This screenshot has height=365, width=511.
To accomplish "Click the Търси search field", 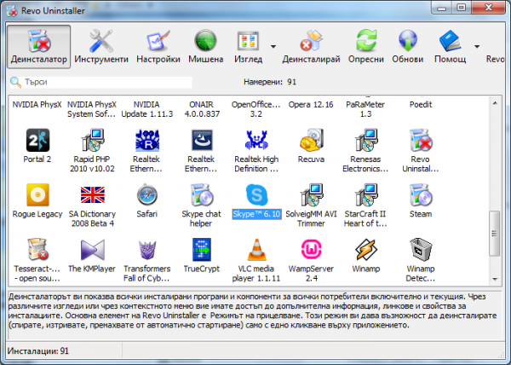I will [x=101, y=82].
